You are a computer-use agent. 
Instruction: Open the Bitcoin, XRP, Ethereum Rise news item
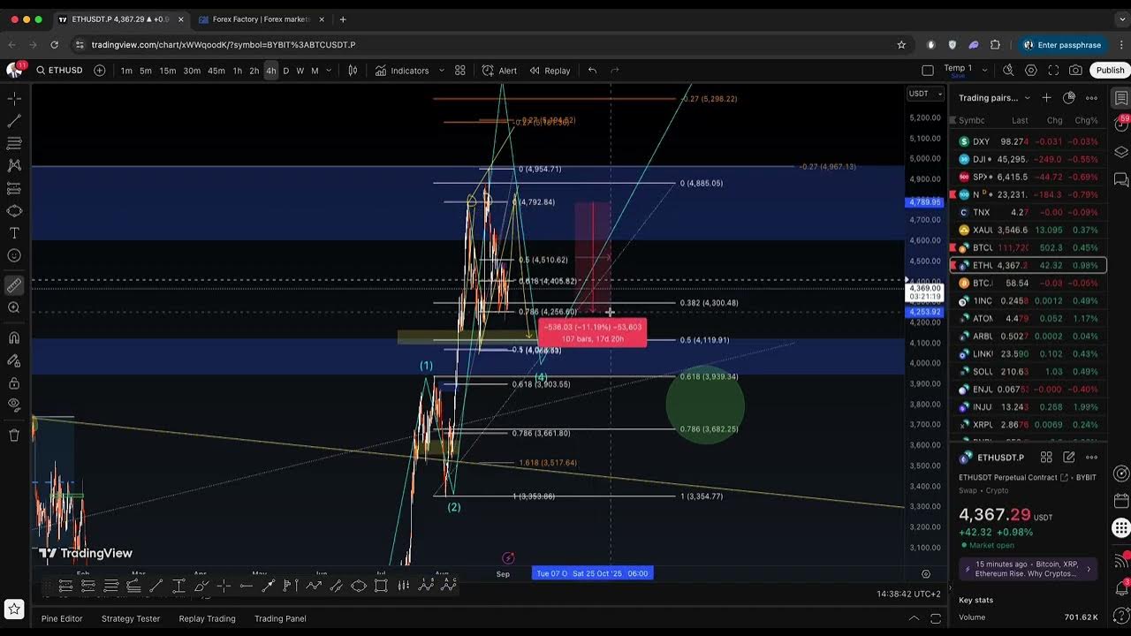(x=1029, y=568)
